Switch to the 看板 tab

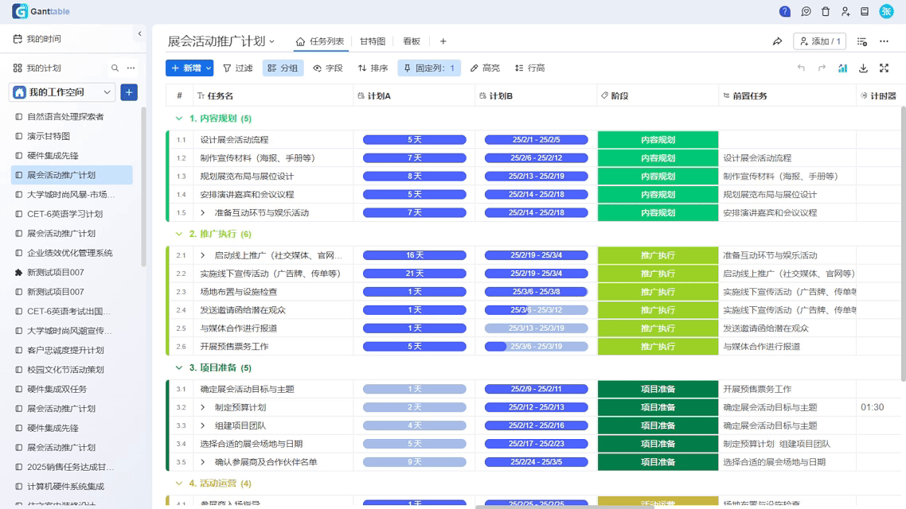tap(411, 42)
